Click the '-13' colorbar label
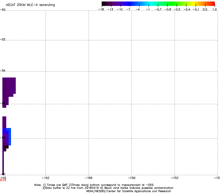220x193 pixels. tap(110, 10)
